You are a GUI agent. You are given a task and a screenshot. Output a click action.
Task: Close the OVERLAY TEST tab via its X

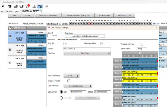click(40, 11)
